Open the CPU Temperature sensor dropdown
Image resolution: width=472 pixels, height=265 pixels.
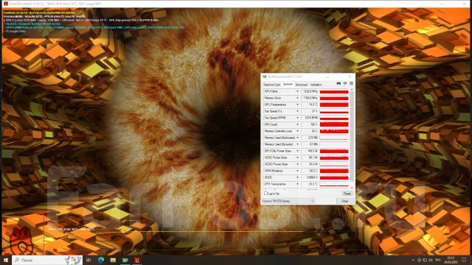[x=297, y=184]
